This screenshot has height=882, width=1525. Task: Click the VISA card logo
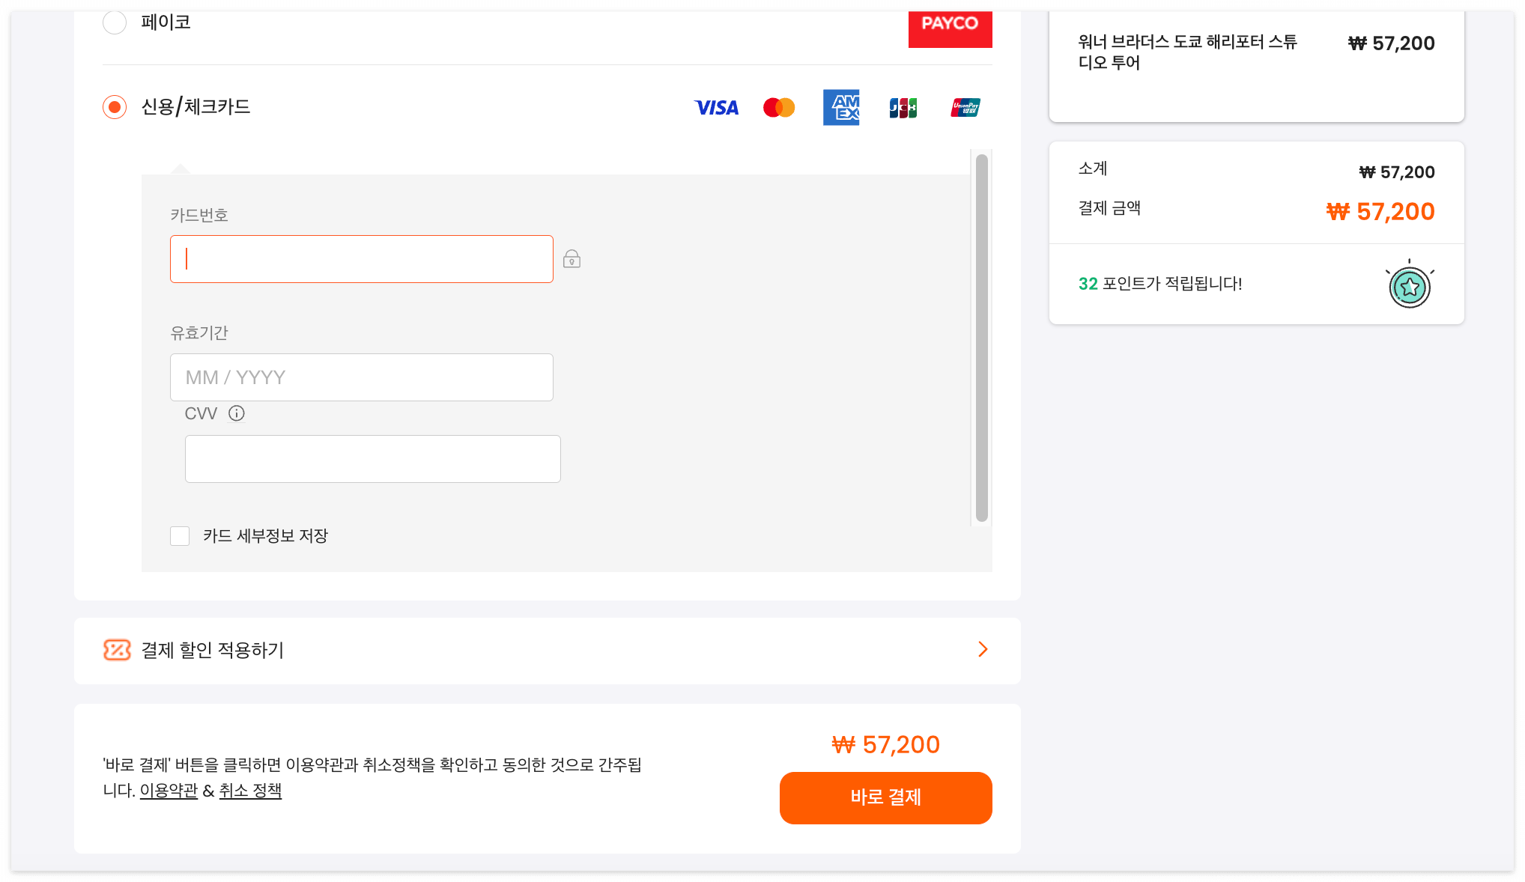(x=716, y=107)
